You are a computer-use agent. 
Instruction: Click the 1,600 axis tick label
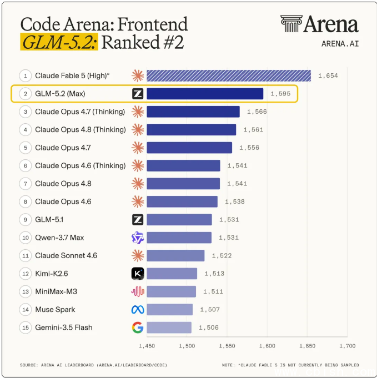click(267, 346)
